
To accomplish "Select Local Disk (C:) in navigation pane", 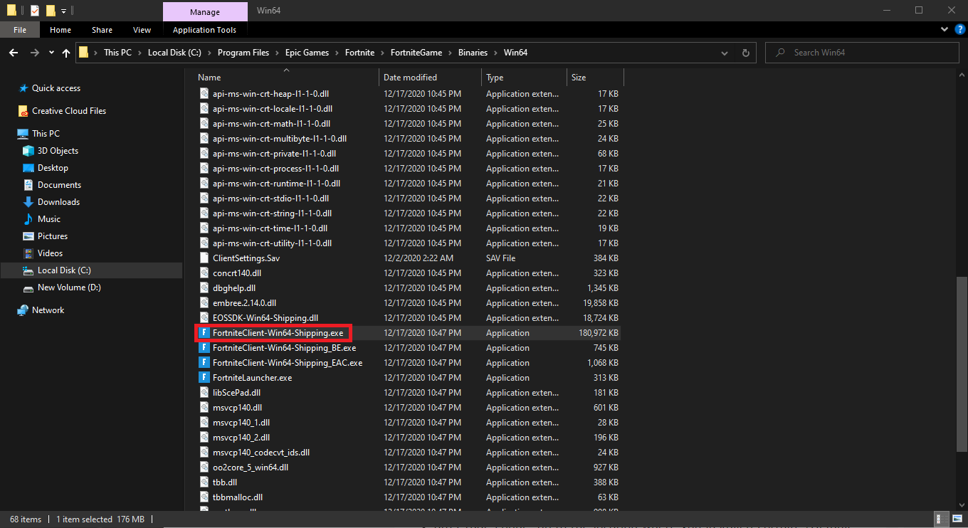I will (x=91, y=270).
